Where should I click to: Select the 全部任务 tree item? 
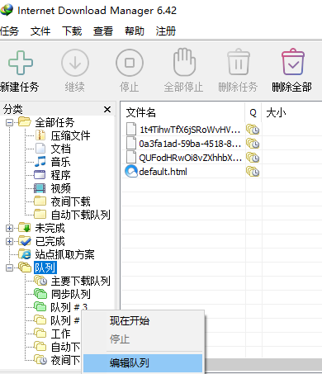pos(54,122)
